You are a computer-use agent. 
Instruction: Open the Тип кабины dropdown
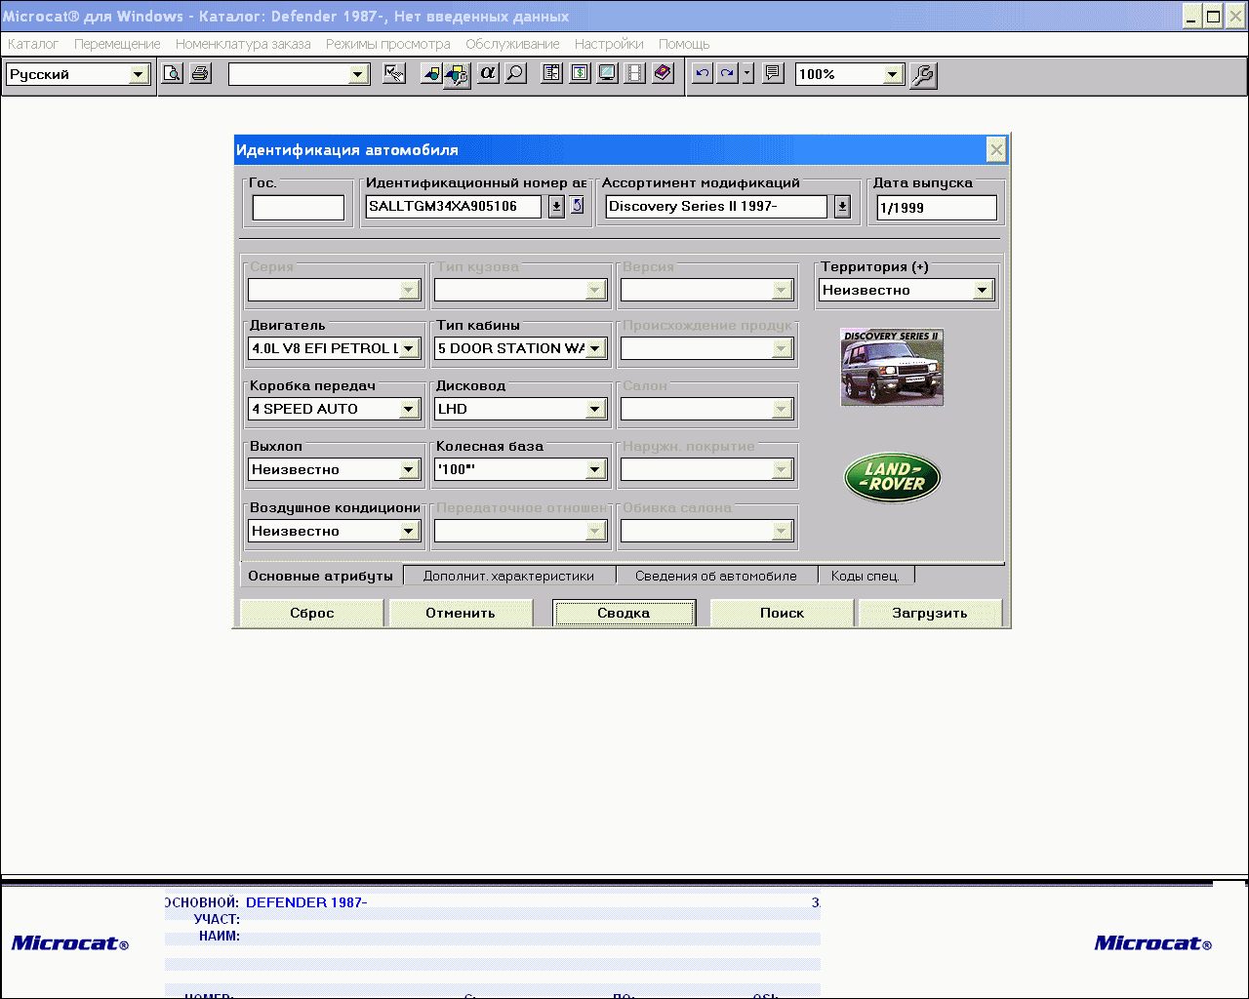point(595,348)
